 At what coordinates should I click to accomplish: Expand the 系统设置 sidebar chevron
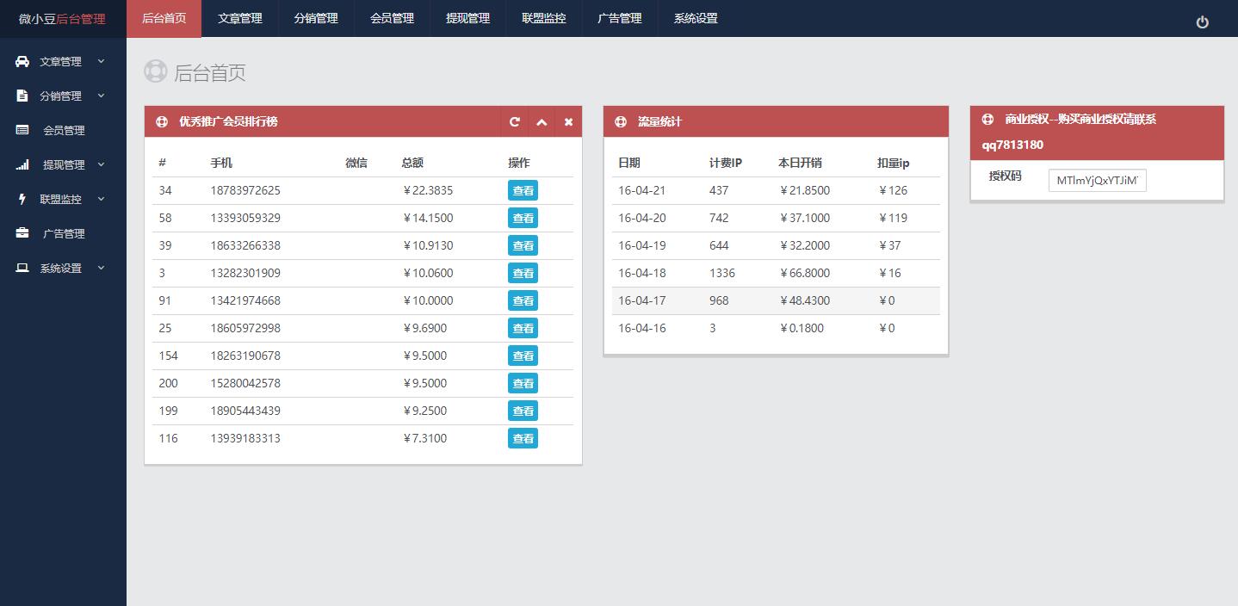click(x=101, y=268)
